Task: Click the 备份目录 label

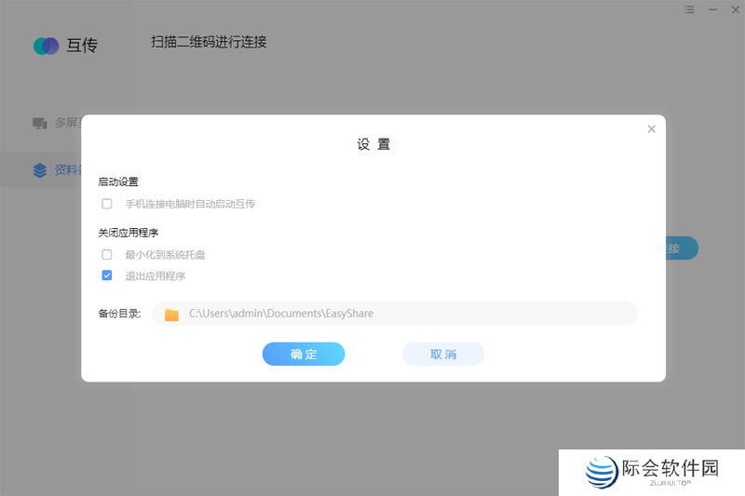Action: [120, 314]
